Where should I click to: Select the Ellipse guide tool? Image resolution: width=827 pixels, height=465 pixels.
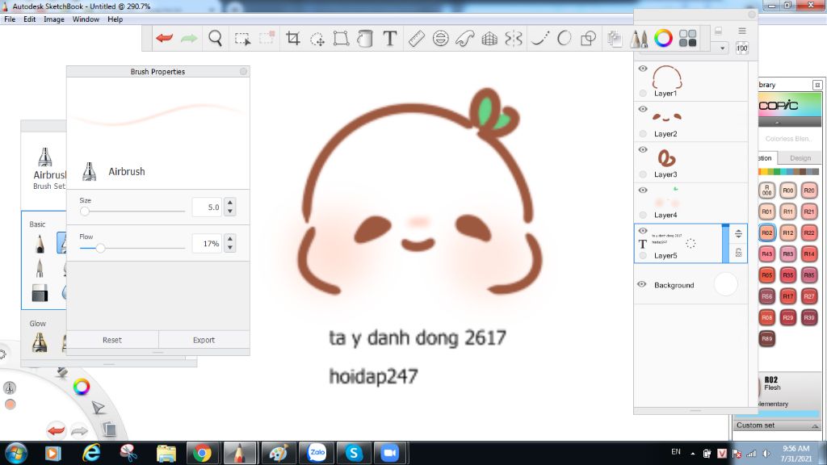[x=440, y=39]
